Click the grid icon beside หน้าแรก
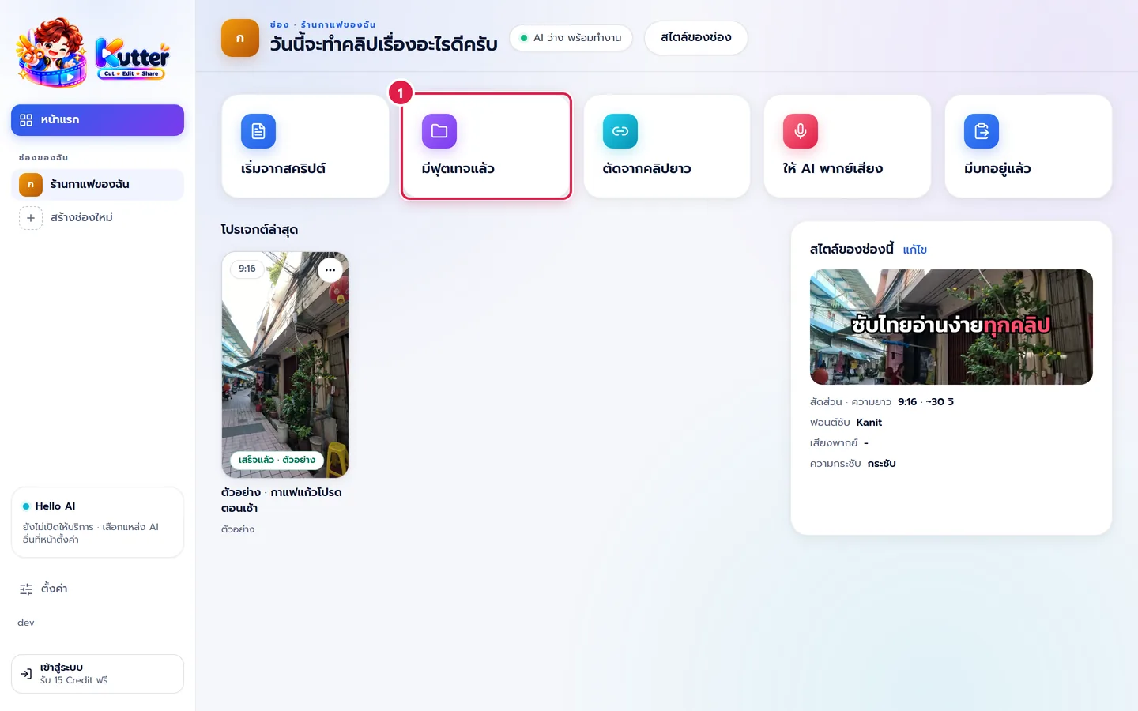This screenshot has width=1138, height=711. click(x=26, y=120)
